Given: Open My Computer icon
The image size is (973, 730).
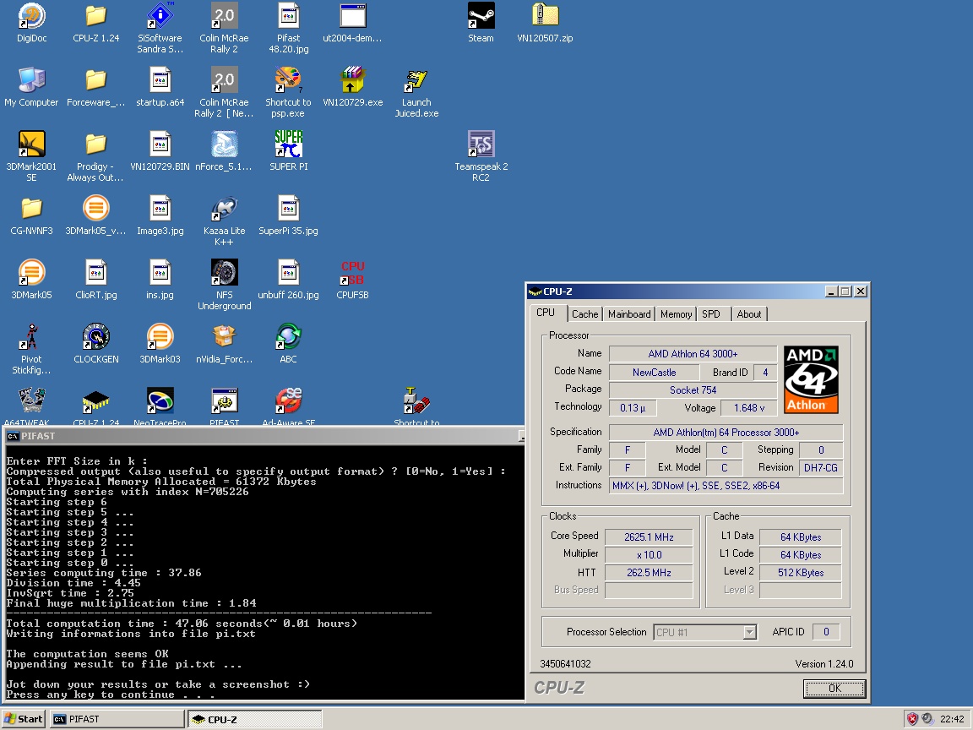Looking at the screenshot, I should [31, 88].
